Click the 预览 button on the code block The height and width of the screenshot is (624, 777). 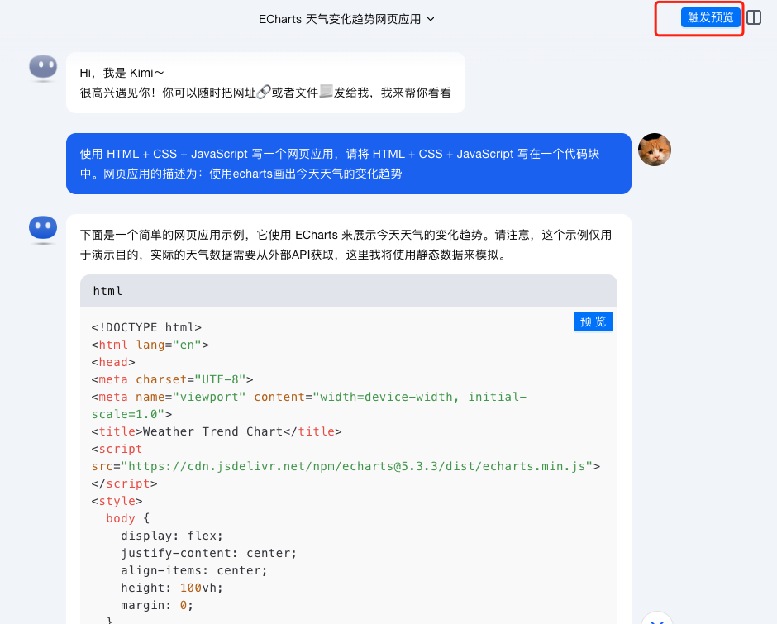(x=593, y=322)
